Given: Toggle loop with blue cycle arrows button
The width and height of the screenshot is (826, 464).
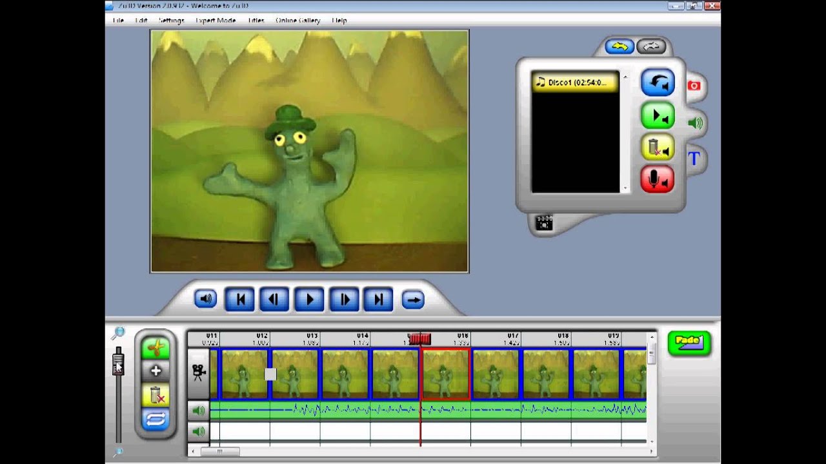Looking at the screenshot, I should 156,420.
